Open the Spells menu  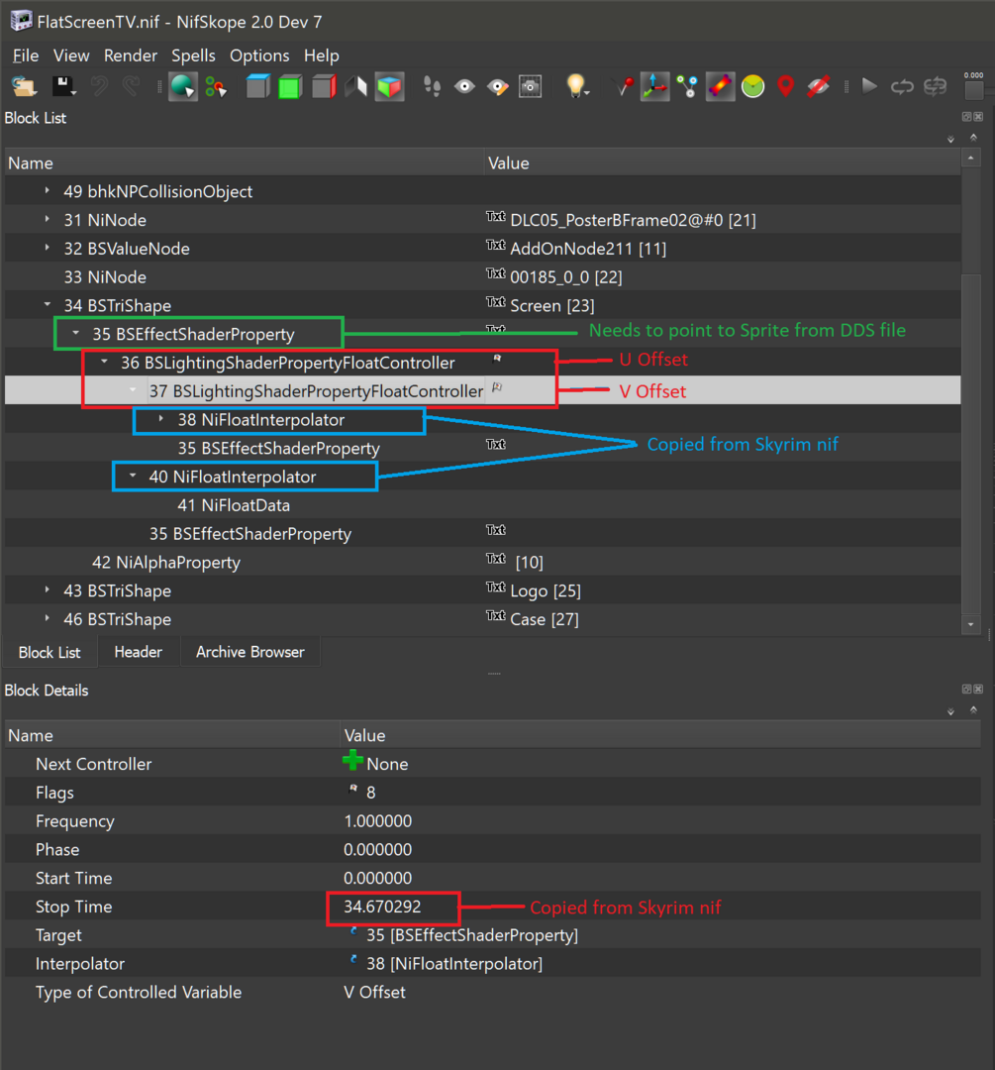193,55
